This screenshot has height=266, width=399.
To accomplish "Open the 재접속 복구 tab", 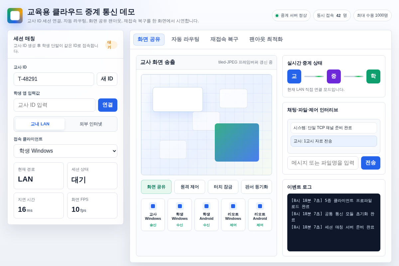I will pos(224,40).
